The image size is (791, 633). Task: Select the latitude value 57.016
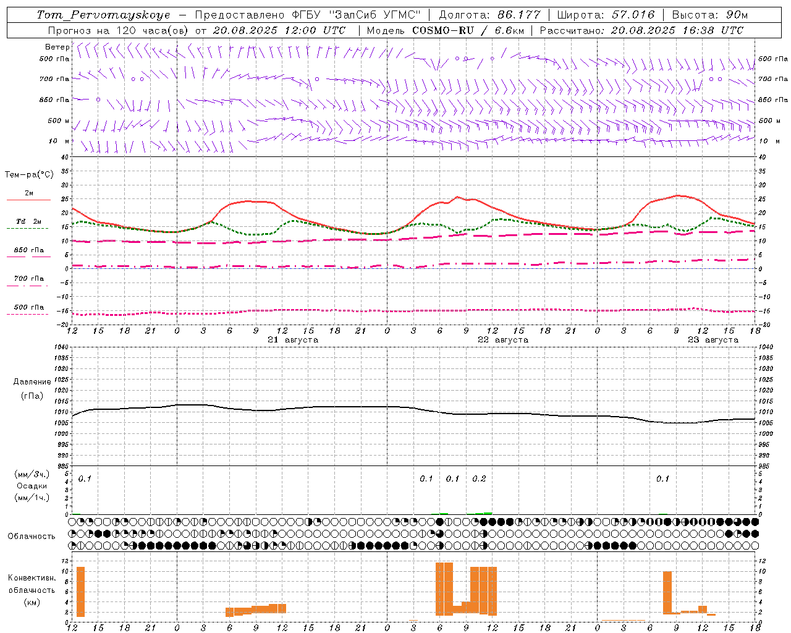tap(632, 15)
